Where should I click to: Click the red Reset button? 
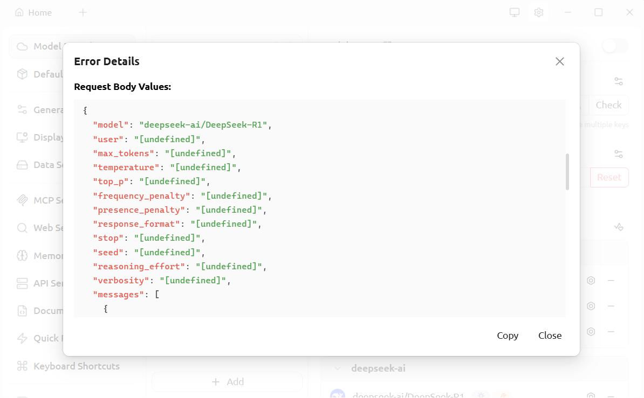click(x=609, y=177)
